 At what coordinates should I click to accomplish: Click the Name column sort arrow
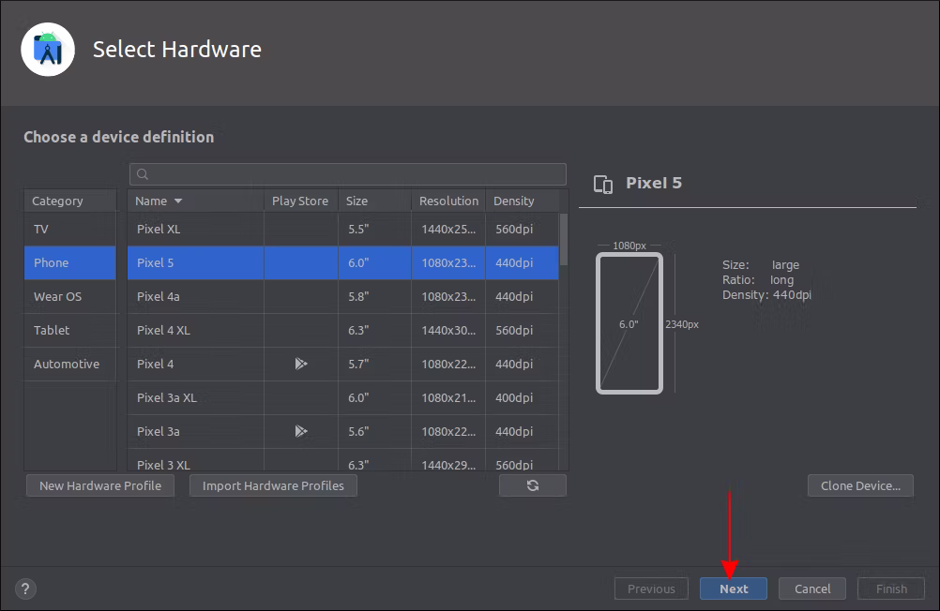coord(178,201)
